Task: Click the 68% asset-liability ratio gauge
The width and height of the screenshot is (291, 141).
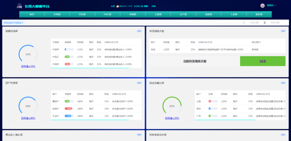Action: click(28, 106)
